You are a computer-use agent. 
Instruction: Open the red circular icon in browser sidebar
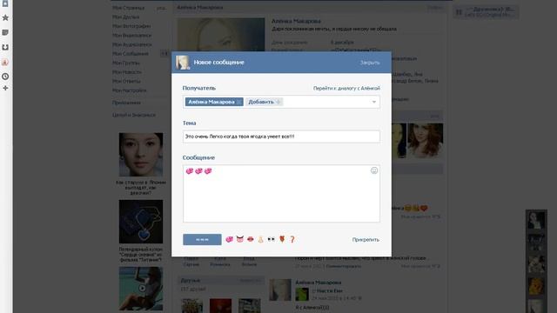click(5, 62)
